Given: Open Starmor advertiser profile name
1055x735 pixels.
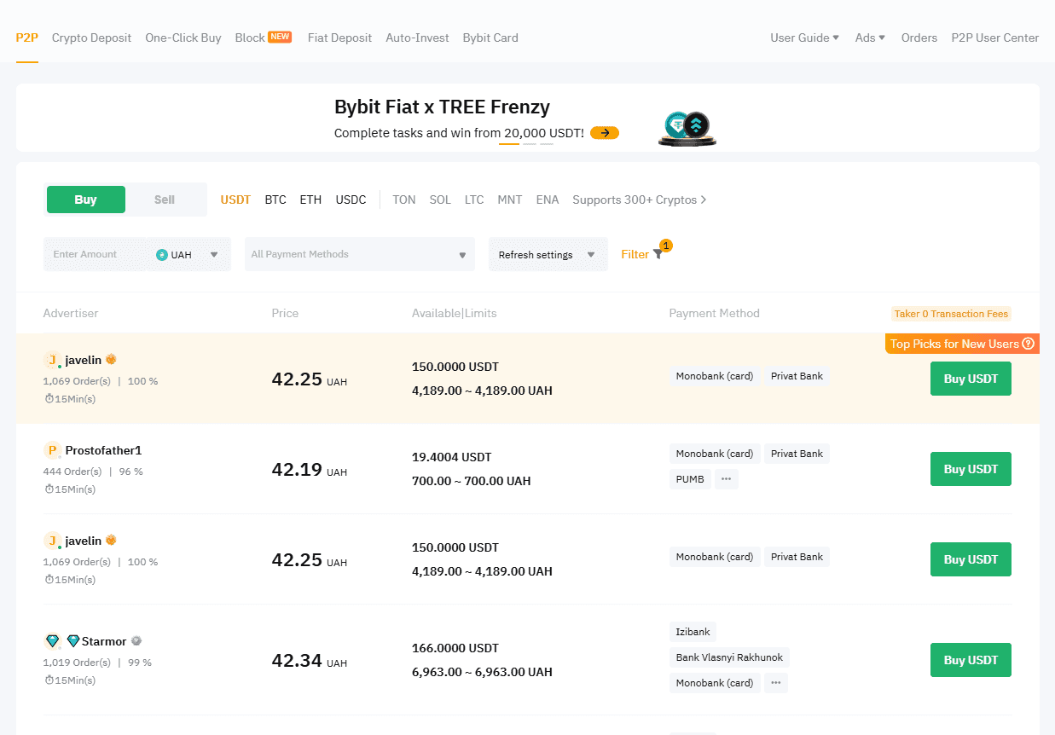Looking at the screenshot, I should [104, 641].
